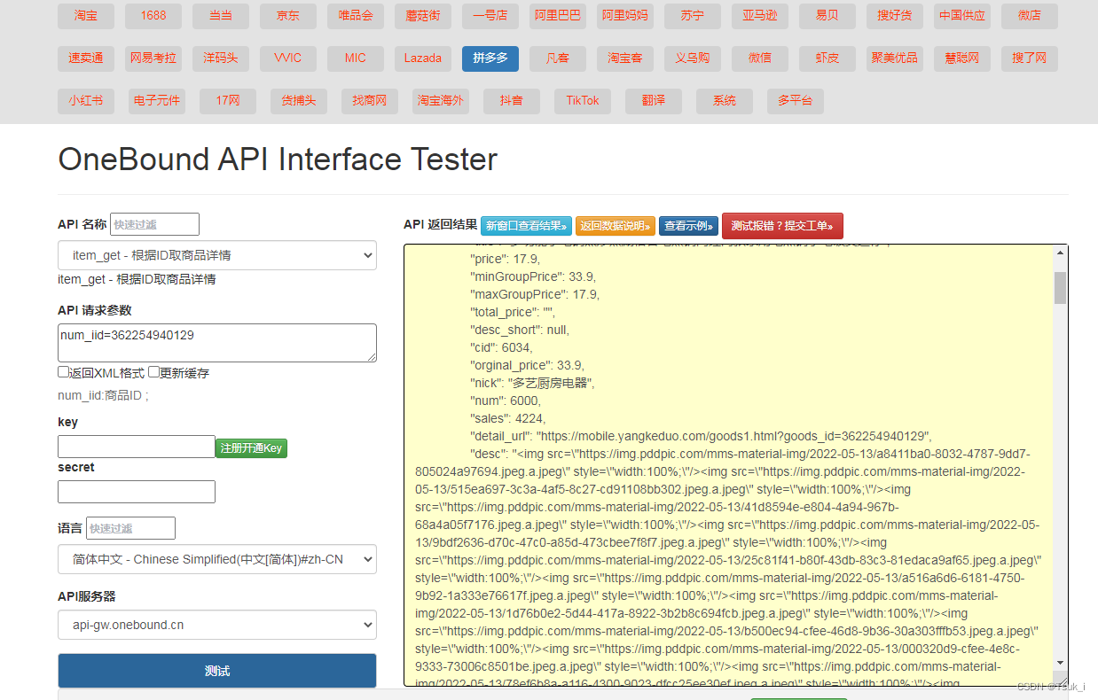Click the num_iid request parameters textarea
This screenshot has width=1098, height=700.
click(217, 343)
